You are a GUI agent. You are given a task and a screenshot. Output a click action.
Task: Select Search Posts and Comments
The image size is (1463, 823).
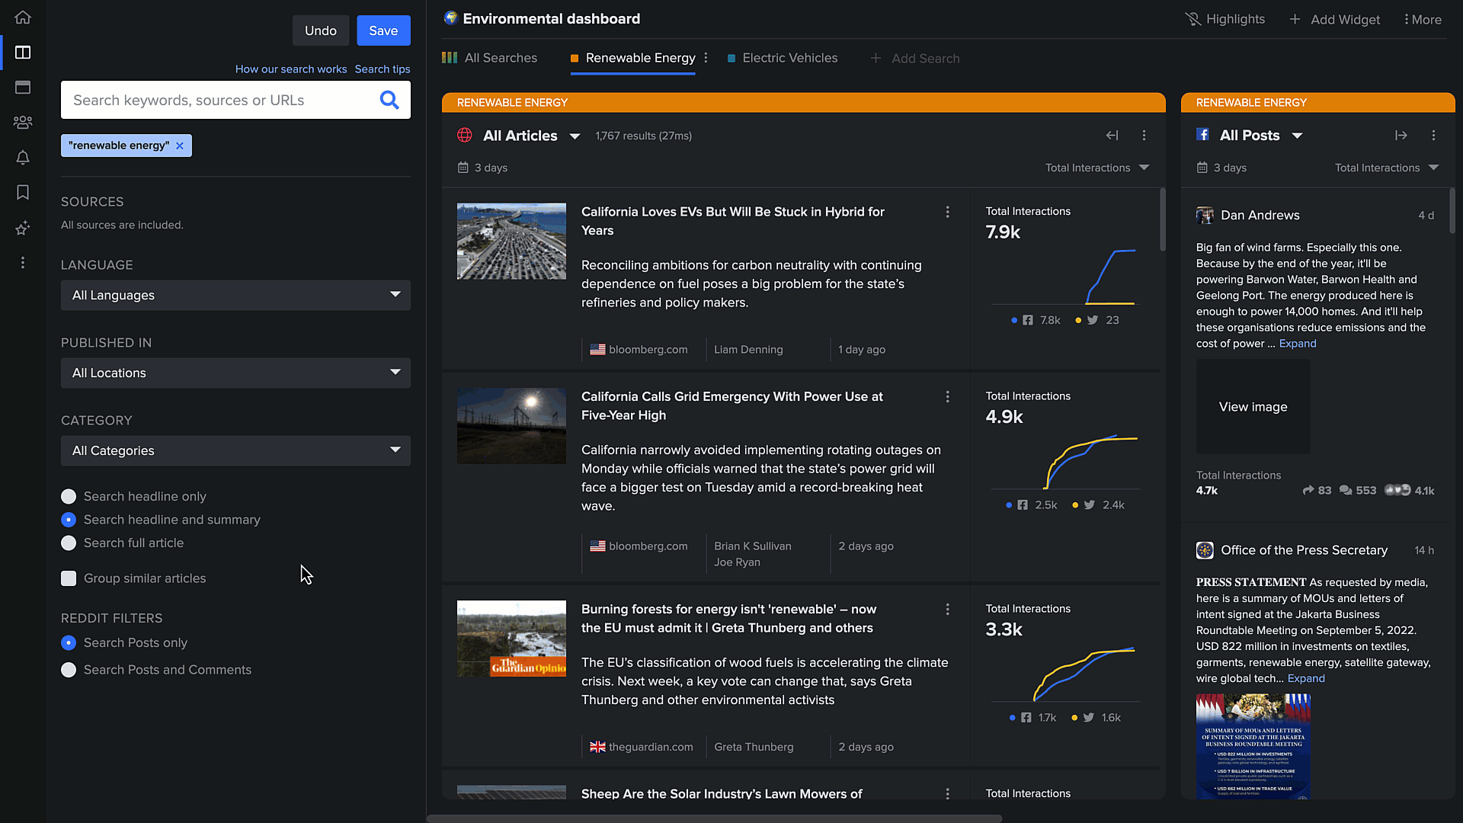69,670
